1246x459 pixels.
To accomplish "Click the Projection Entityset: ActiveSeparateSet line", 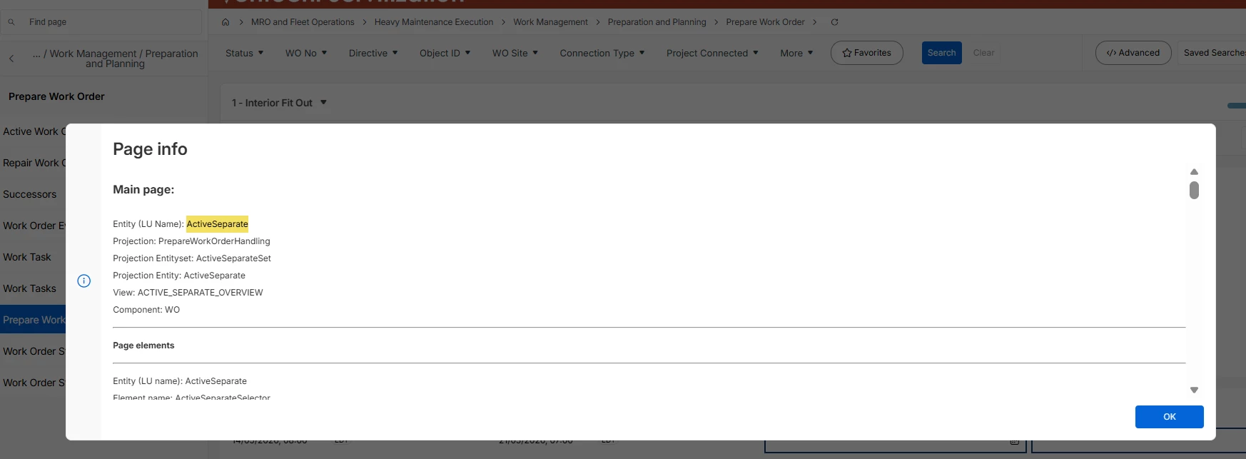I will pos(192,258).
